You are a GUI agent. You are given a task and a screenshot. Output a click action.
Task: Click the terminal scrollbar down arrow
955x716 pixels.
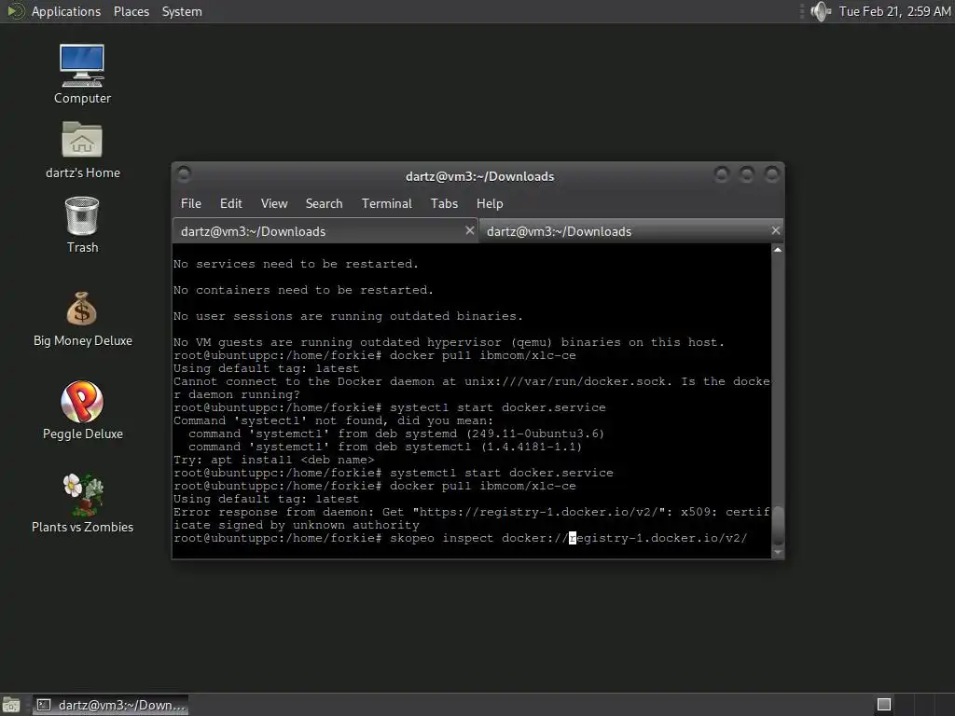coord(777,552)
